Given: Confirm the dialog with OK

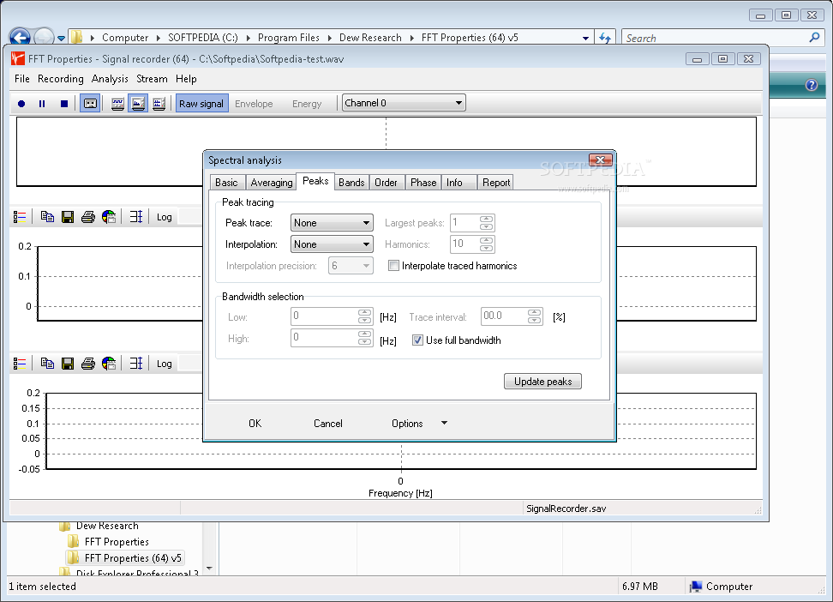Looking at the screenshot, I should [255, 424].
